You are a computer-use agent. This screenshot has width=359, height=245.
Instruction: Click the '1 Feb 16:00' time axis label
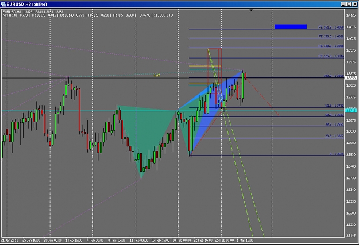coord(74,240)
